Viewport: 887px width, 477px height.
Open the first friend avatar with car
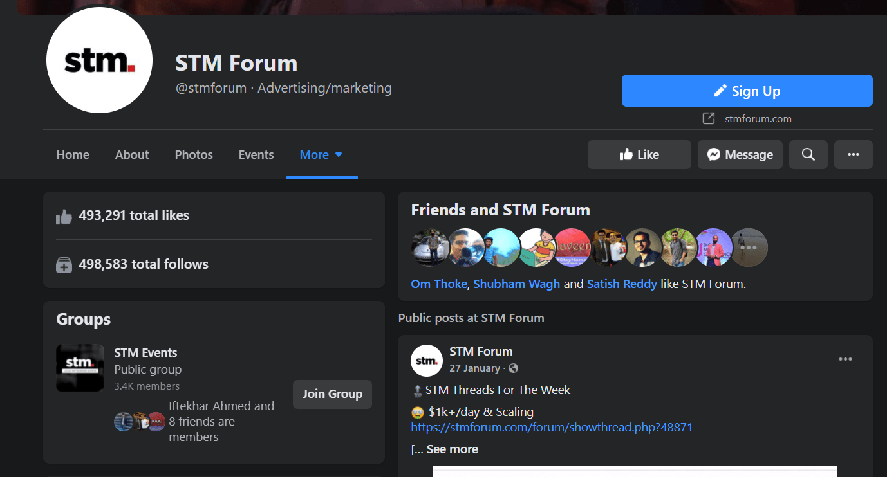(x=429, y=247)
